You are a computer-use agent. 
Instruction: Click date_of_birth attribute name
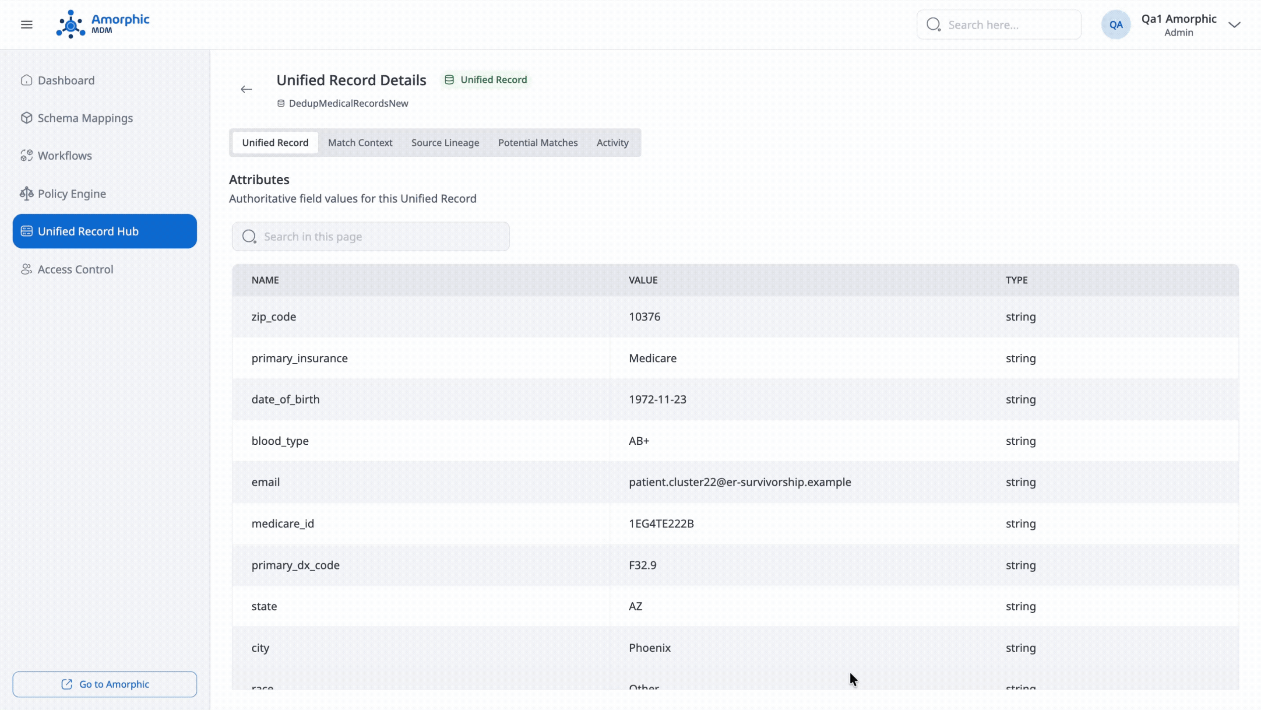[285, 399]
